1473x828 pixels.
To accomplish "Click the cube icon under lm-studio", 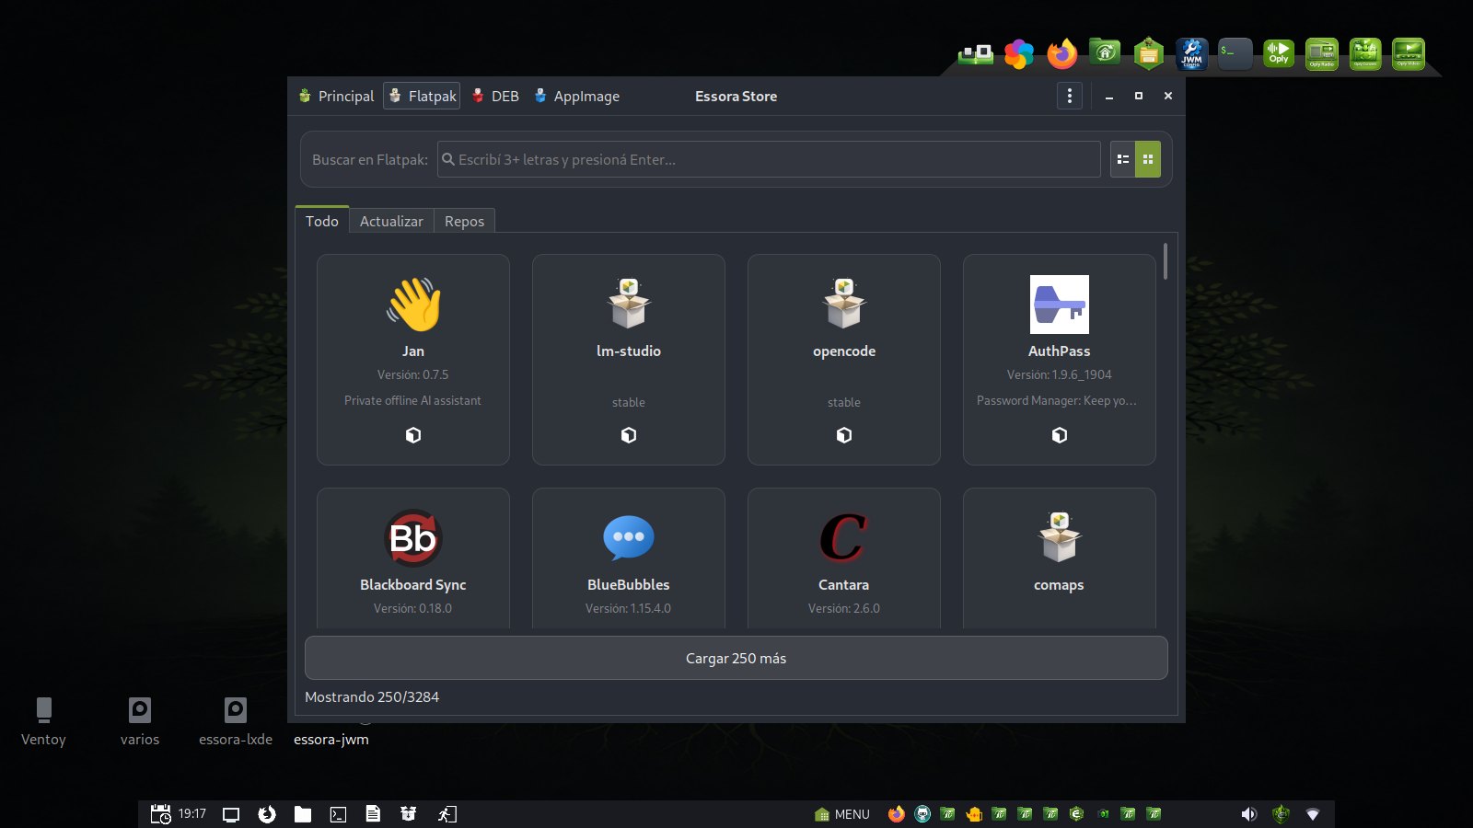I will click(629, 435).
